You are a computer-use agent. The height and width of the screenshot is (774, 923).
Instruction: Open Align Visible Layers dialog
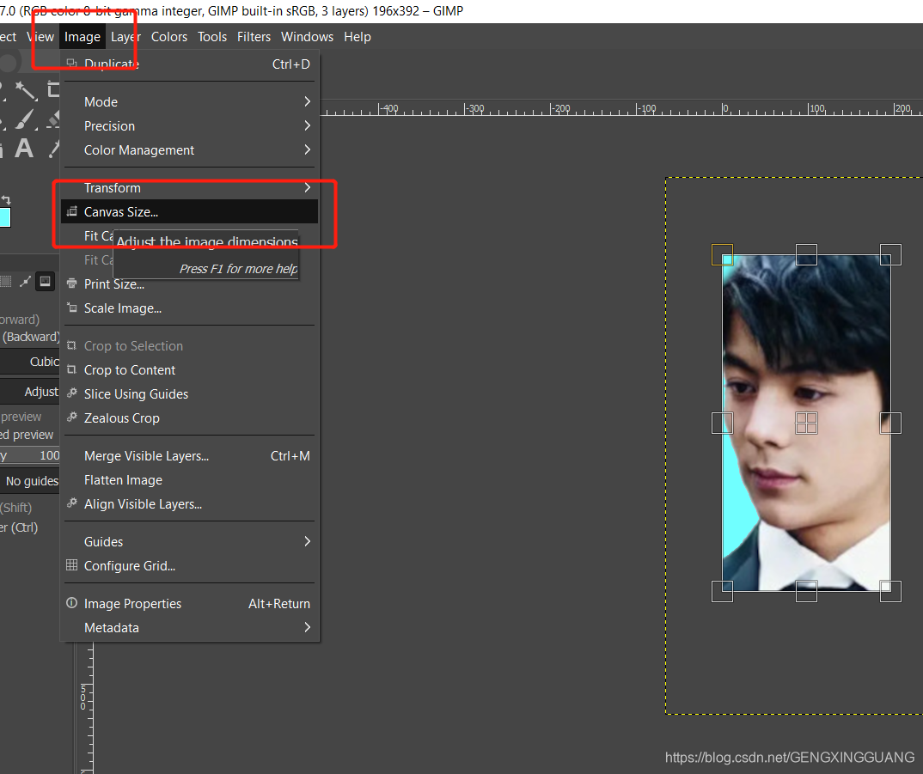click(x=190, y=504)
